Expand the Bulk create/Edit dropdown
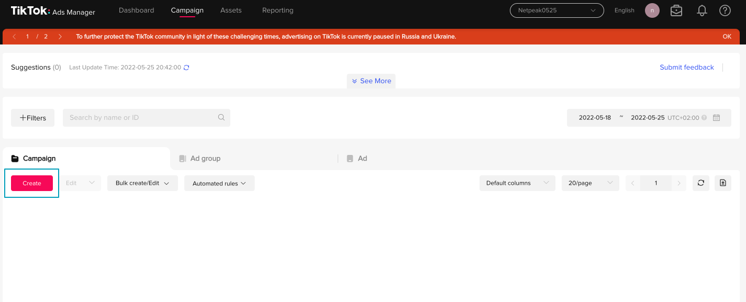Viewport: 746px width, 302px height. [143, 183]
